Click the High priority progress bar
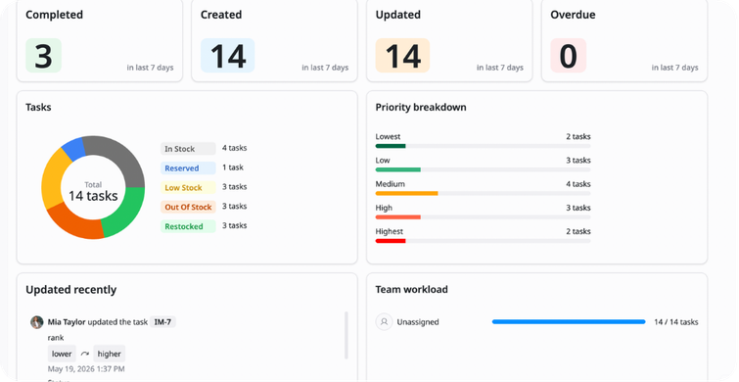 coord(483,216)
